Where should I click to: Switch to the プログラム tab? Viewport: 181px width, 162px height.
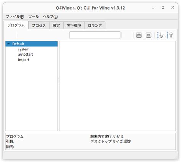16,25
